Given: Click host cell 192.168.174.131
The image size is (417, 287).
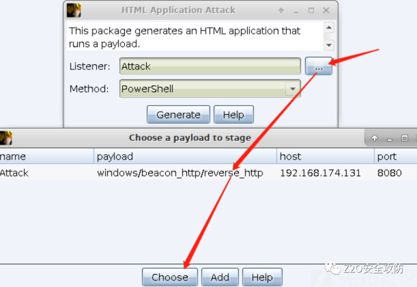Looking at the screenshot, I should tap(320, 173).
